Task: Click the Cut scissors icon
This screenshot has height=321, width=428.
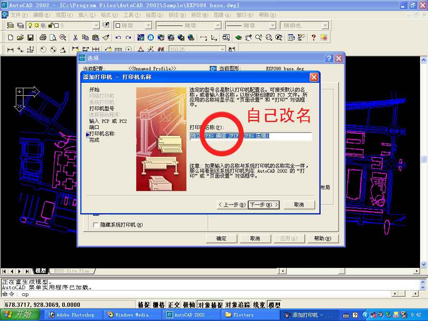Action: [75, 37]
